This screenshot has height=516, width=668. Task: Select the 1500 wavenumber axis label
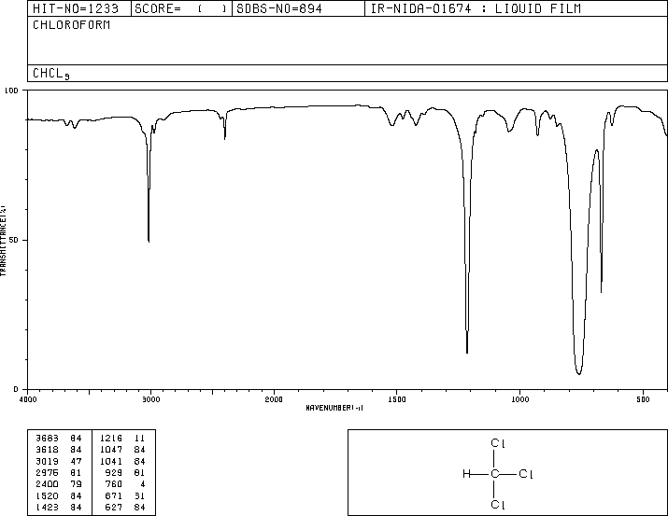pos(397,399)
